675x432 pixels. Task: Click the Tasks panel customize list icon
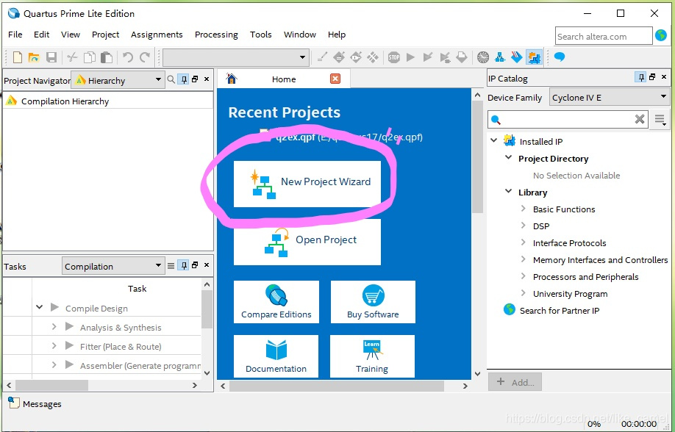(x=171, y=266)
